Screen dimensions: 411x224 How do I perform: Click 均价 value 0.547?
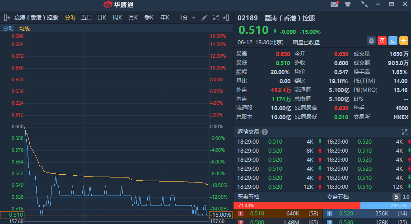click(341, 72)
